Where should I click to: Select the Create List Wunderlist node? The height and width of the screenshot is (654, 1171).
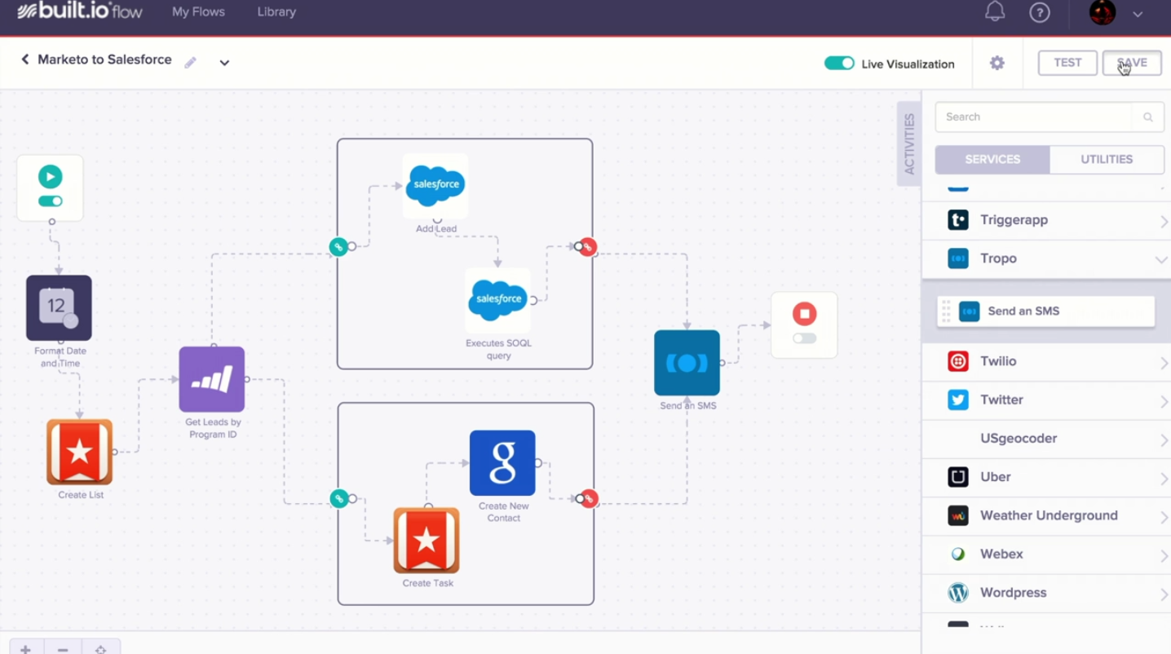click(x=79, y=452)
